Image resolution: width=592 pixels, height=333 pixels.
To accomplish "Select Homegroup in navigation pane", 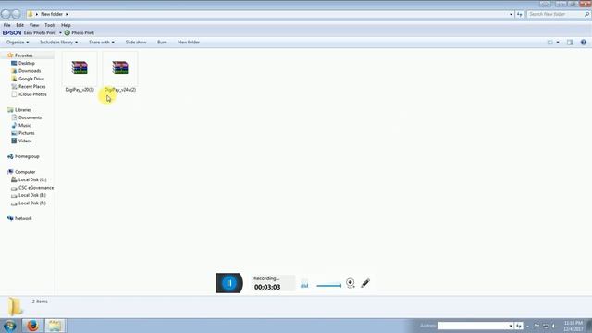I will [27, 156].
